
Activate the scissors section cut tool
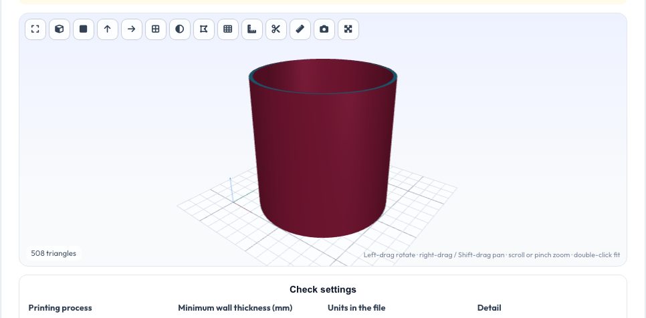click(276, 29)
